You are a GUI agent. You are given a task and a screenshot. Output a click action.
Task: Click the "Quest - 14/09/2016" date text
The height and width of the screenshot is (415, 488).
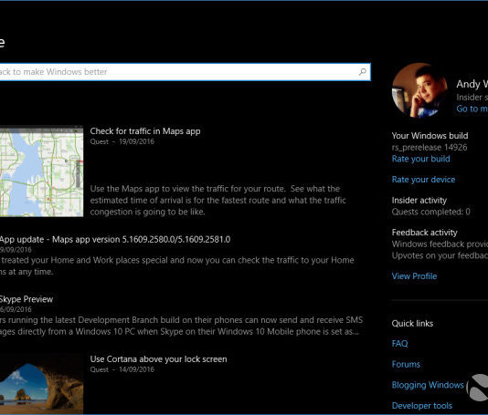point(122,369)
